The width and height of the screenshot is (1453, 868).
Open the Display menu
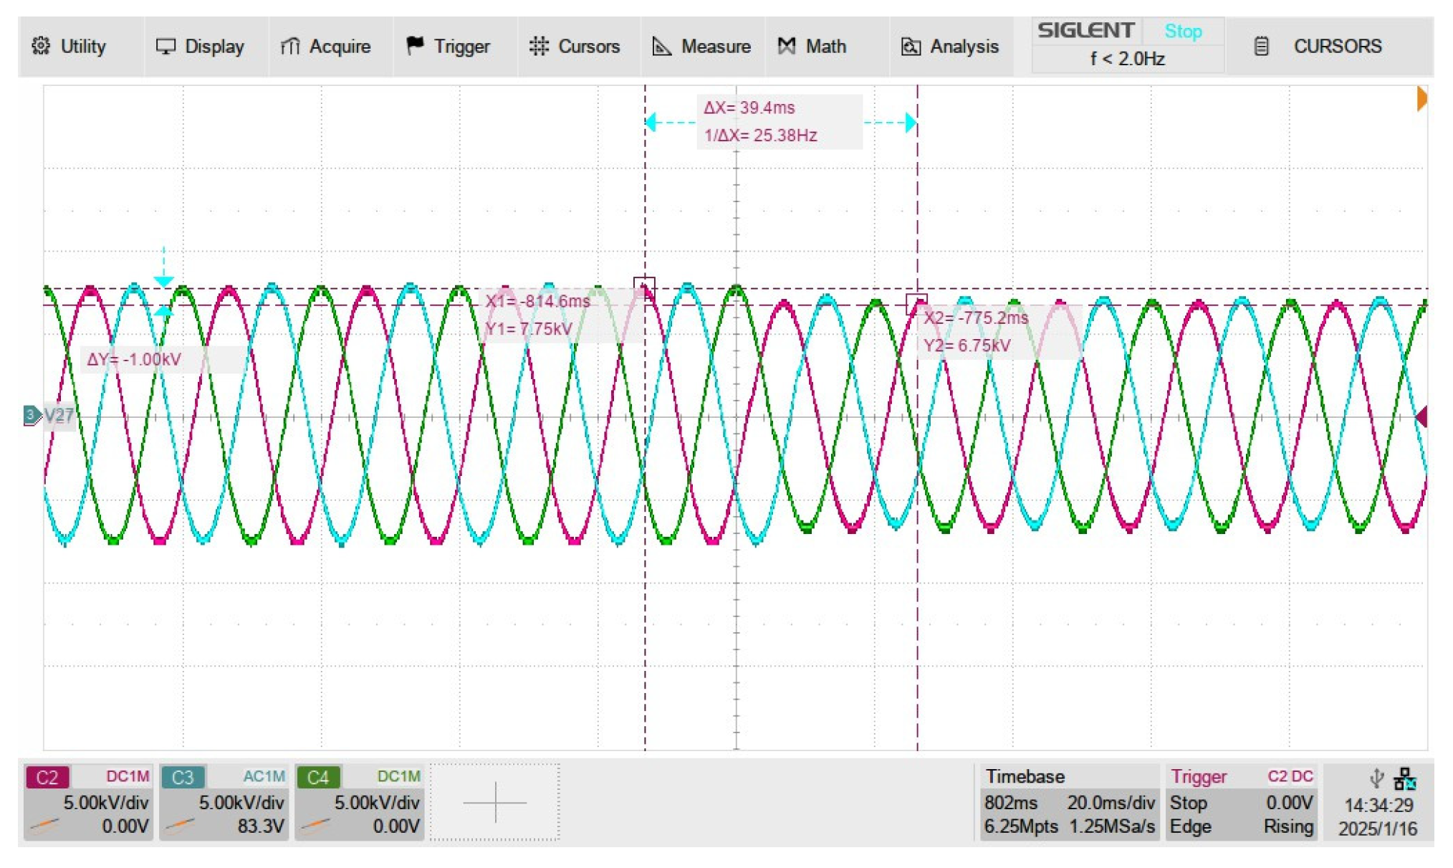(201, 47)
